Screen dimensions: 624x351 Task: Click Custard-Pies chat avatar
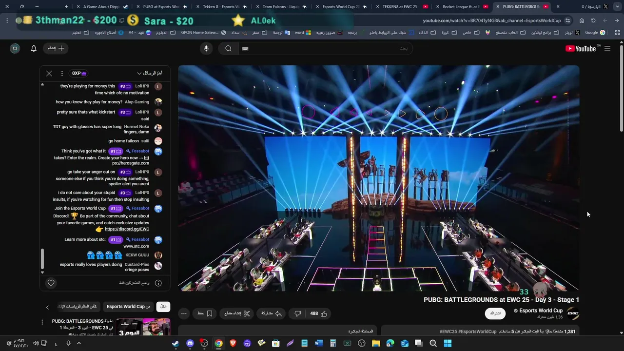pos(158,266)
